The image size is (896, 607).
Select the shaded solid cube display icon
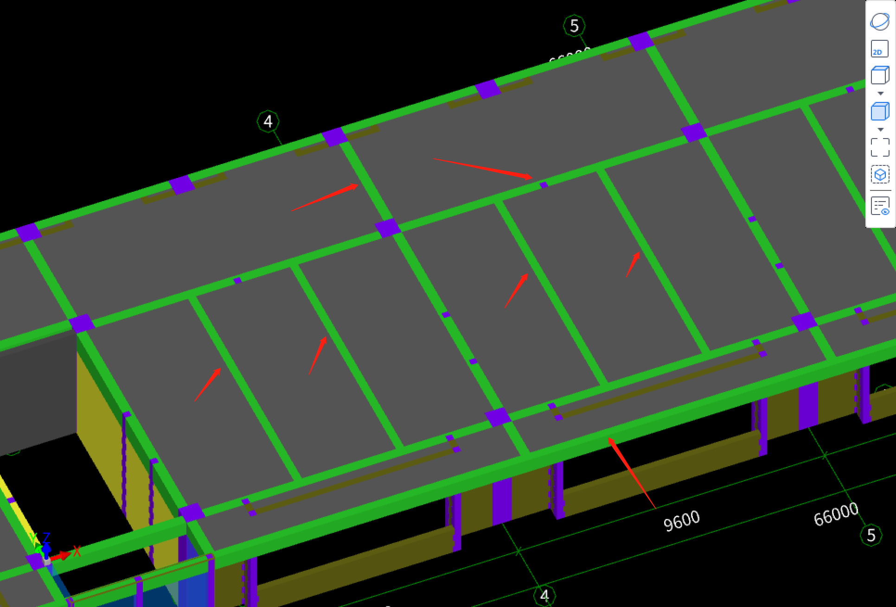(x=880, y=111)
